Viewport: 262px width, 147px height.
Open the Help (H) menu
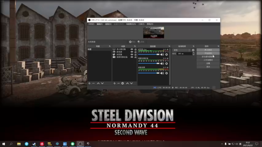pyautogui.click(x=150, y=24)
